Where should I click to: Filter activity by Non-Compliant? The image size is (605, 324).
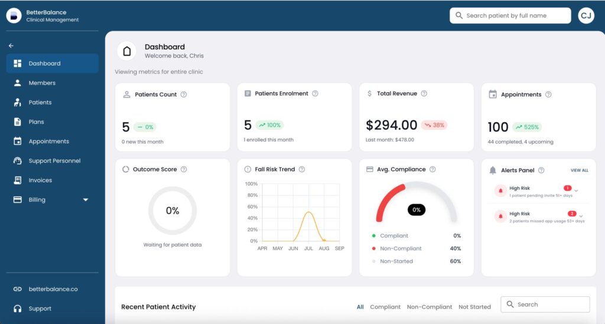(x=430, y=307)
